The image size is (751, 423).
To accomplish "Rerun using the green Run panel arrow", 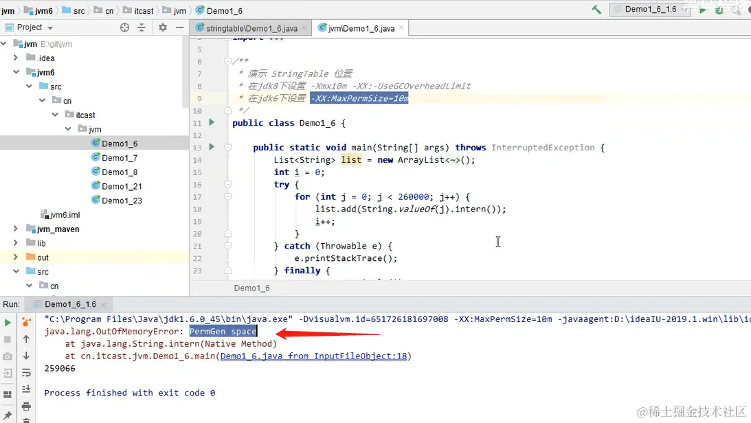I will coord(7,323).
